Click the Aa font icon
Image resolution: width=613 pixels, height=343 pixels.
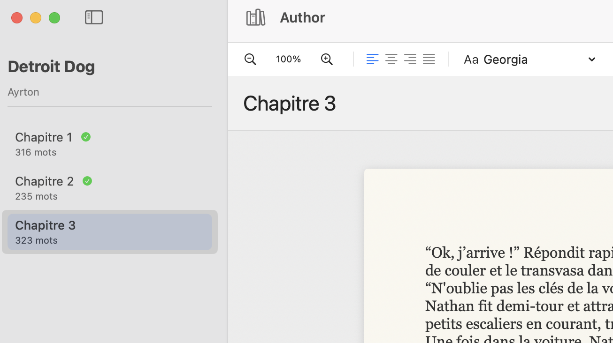(471, 60)
